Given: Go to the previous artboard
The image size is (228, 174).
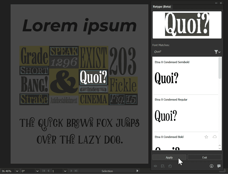Looking at the screenshot, I should tap(48, 171).
